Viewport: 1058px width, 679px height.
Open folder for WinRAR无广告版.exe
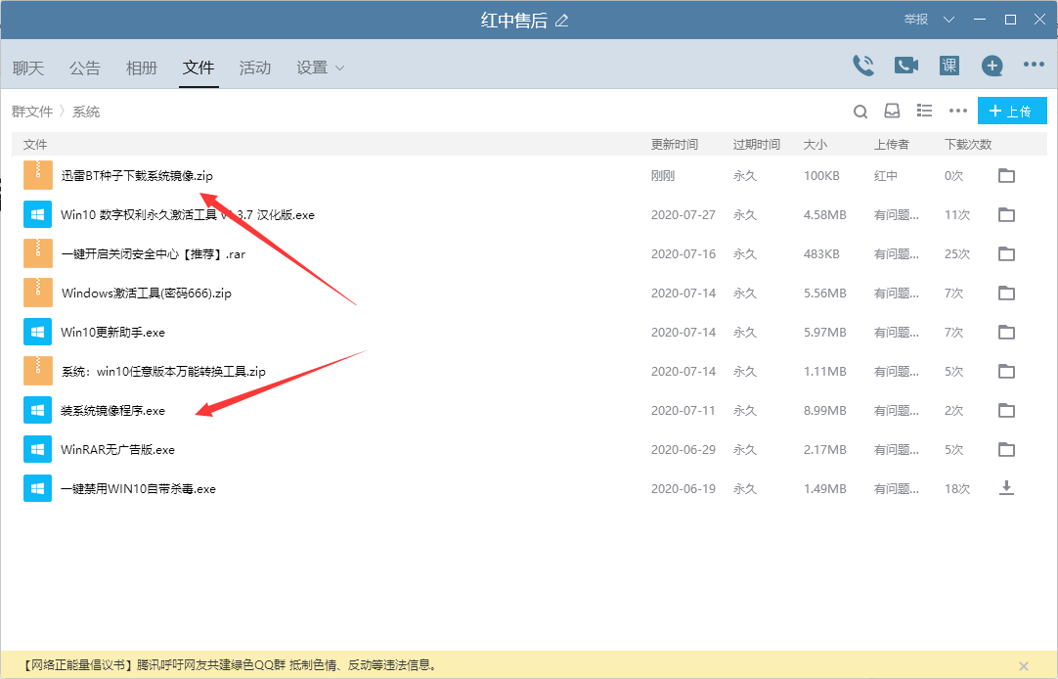[x=1007, y=449]
